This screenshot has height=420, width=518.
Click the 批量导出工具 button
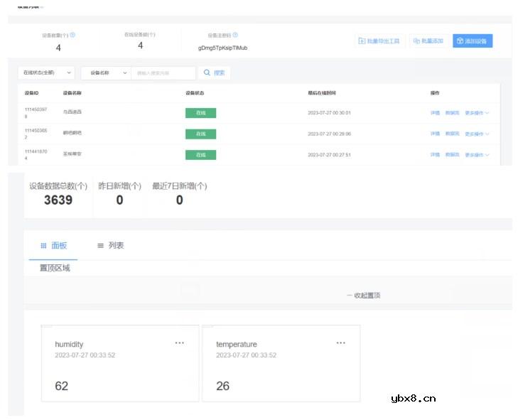tap(379, 41)
